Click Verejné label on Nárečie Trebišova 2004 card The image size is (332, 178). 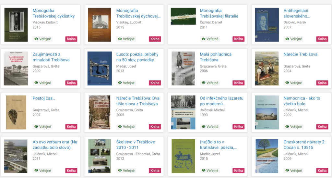pyautogui.click(x=296, y=83)
